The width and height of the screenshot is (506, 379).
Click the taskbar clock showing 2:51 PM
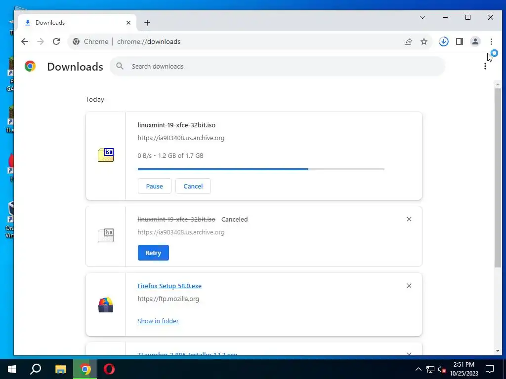coord(464,369)
